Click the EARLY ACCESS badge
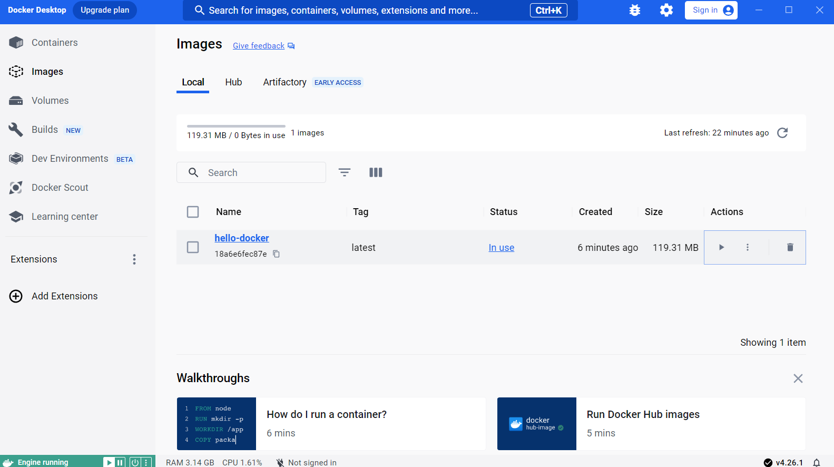 pyautogui.click(x=338, y=83)
